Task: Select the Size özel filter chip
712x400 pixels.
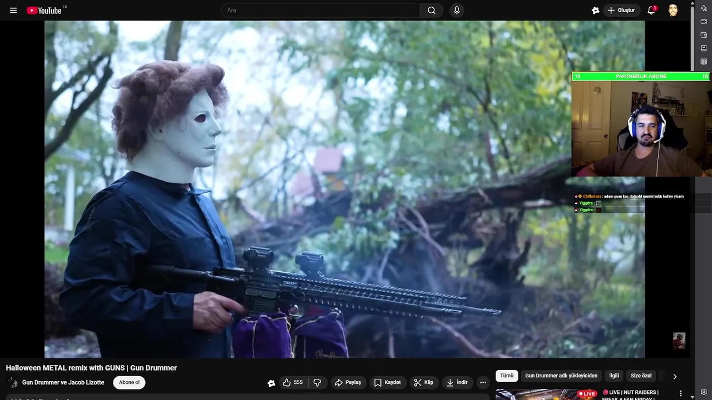Action: [641, 376]
